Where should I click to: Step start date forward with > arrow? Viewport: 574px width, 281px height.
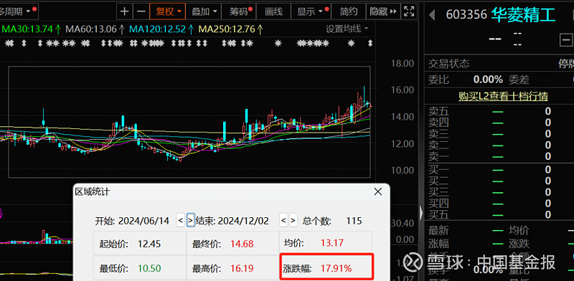pyautogui.click(x=190, y=221)
